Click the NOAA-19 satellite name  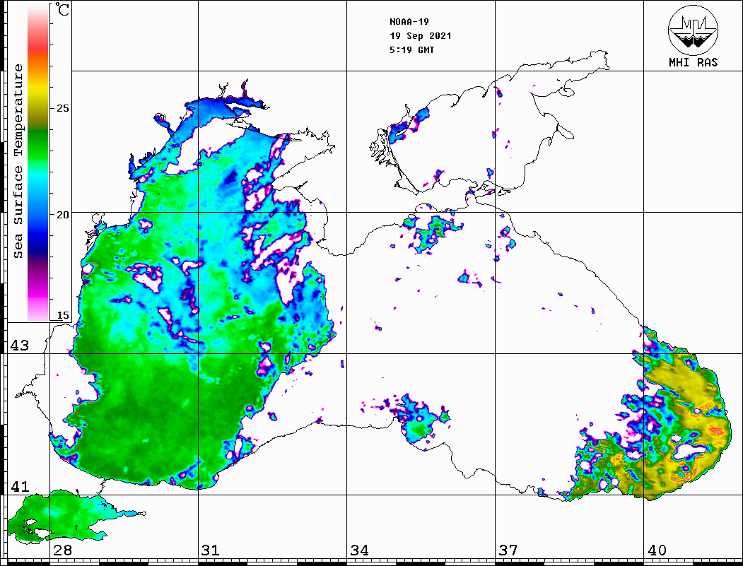click(409, 21)
